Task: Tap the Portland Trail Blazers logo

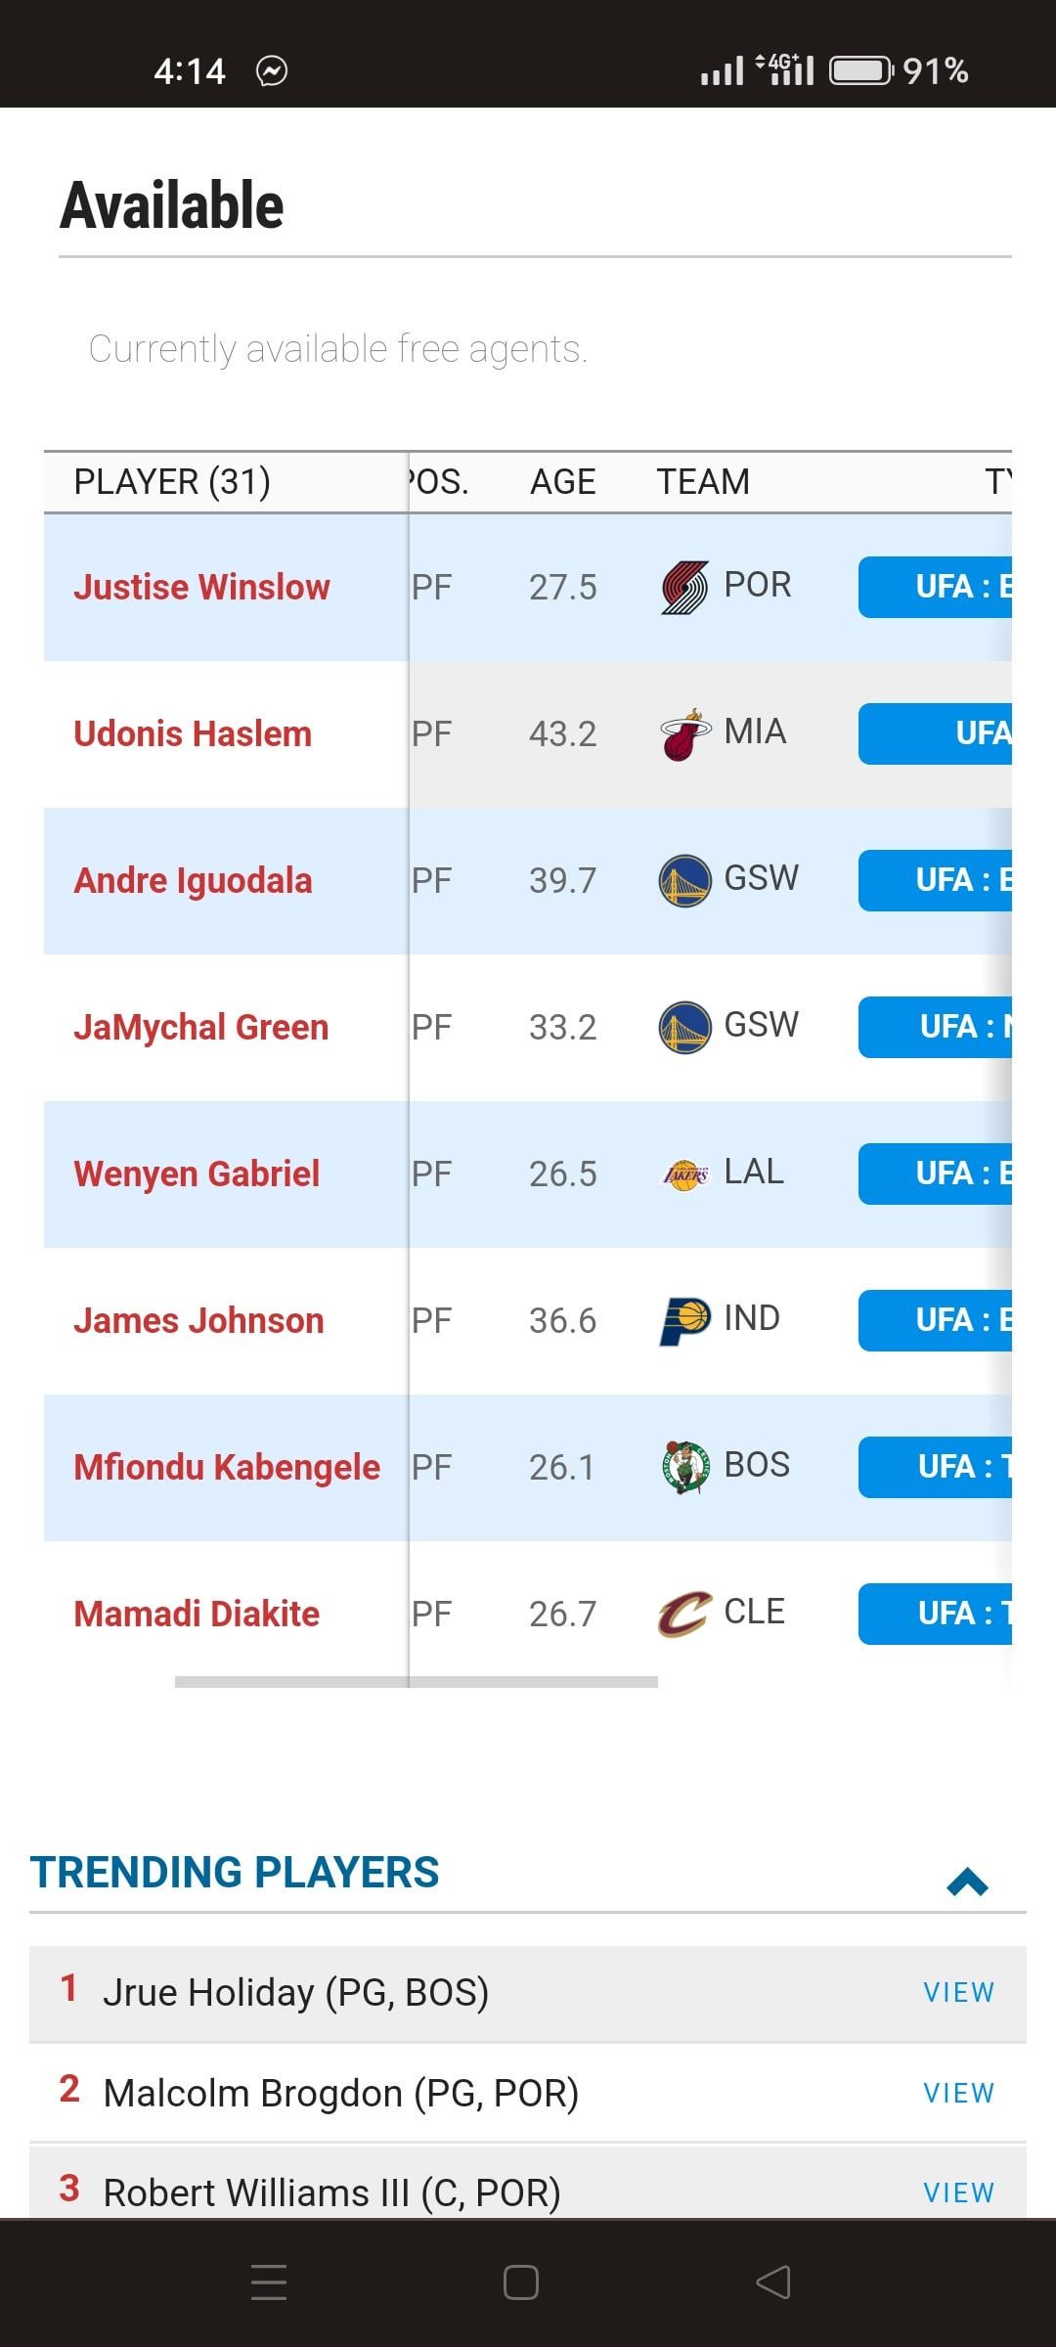Action: click(x=684, y=588)
